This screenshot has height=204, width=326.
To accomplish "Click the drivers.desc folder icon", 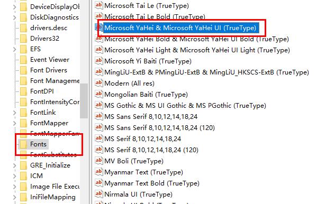I will [23, 28].
